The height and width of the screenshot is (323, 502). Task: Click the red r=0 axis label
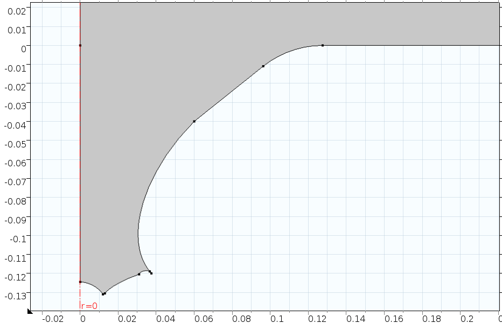(89, 306)
